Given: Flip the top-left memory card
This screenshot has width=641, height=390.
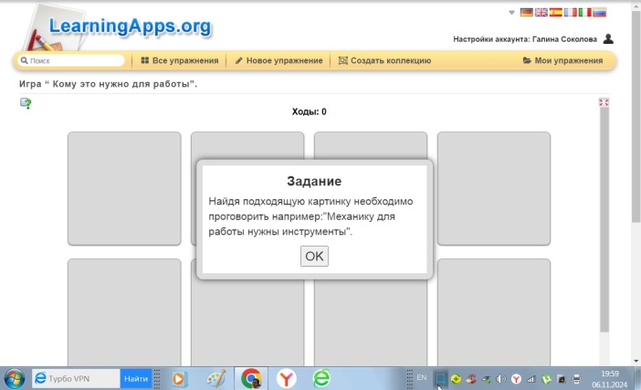Looking at the screenshot, I should tap(124, 188).
